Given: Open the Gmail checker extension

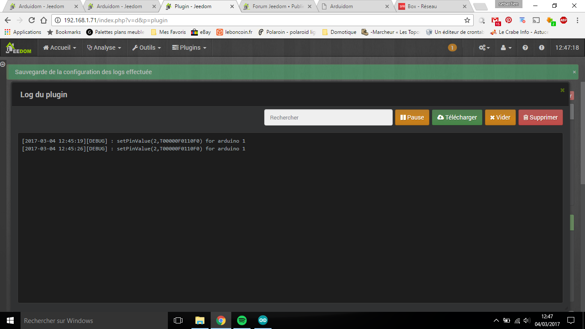Looking at the screenshot, I should [x=495, y=20].
